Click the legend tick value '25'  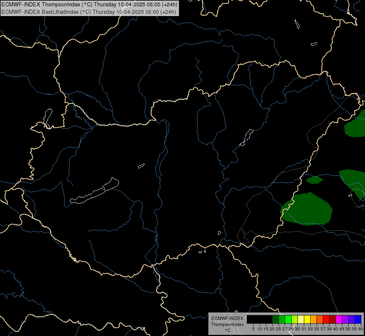[279, 329]
